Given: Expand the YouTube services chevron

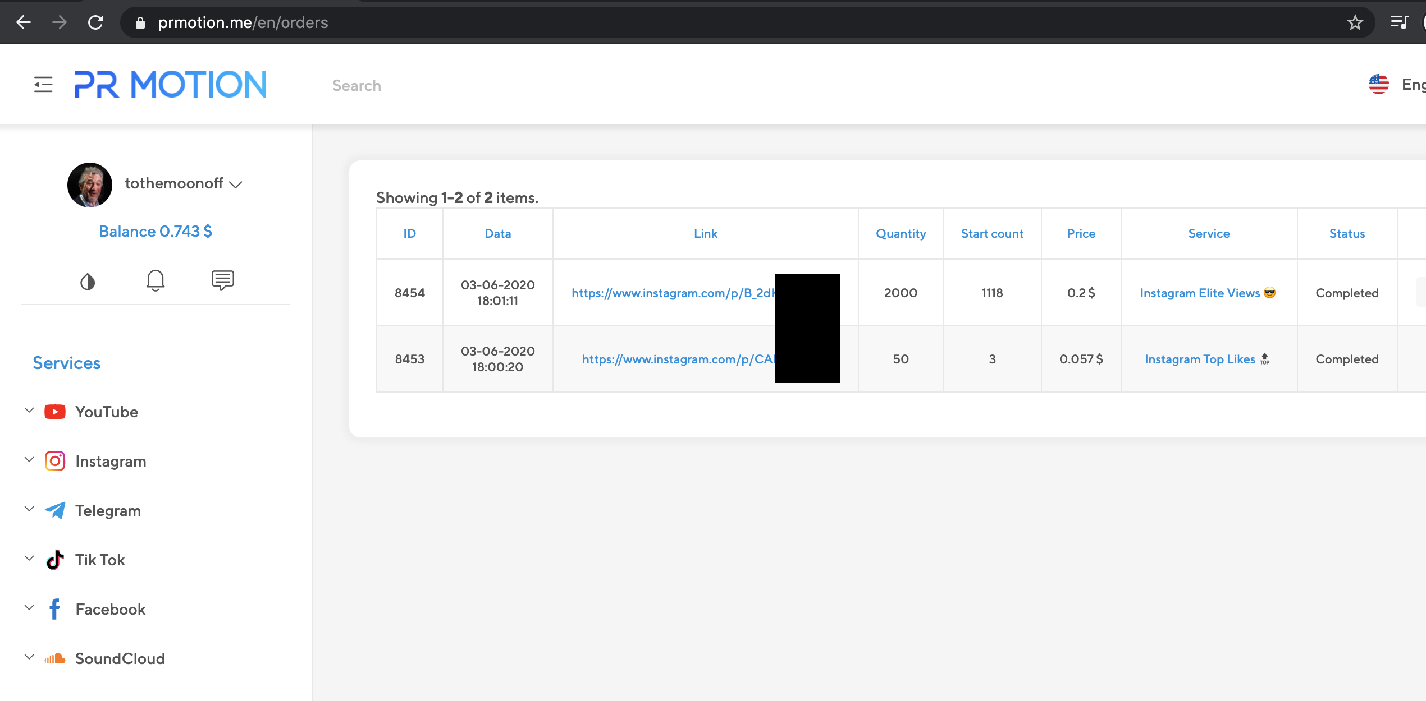Looking at the screenshot, I should click(x=29, y=411).
